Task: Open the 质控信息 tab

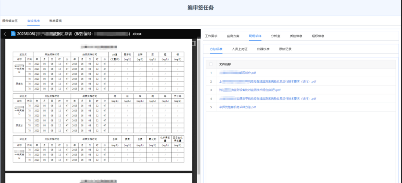Action: [x=296, y=36]
